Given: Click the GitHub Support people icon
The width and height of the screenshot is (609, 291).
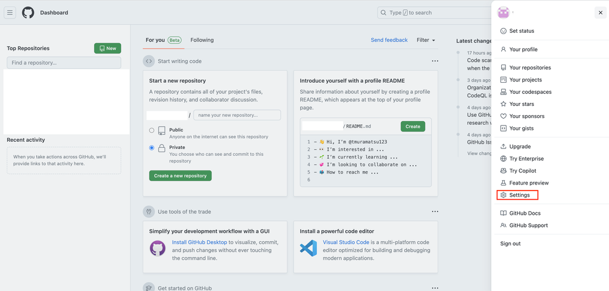Looking at the screenshot, I should (x=504, y=225).
